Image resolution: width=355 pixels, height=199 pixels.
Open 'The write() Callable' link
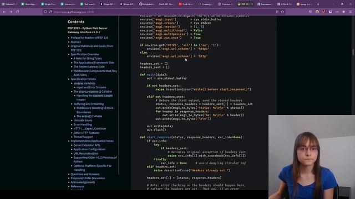89,116
